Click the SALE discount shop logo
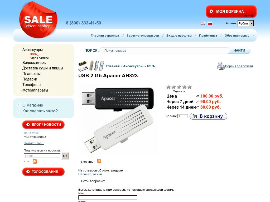 point(38,20)
